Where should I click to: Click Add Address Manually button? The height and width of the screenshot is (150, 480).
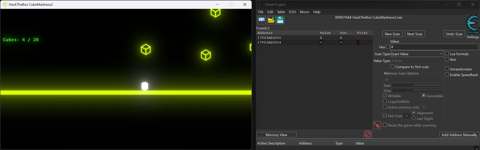[x=459, y=135]
